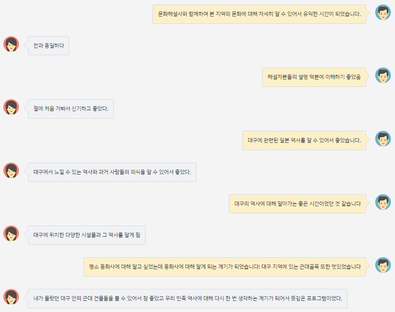Screen dimensions: 395x312
Task: Click female avatar next to 대구에서 느낄 수 있는
Action: 11,170
